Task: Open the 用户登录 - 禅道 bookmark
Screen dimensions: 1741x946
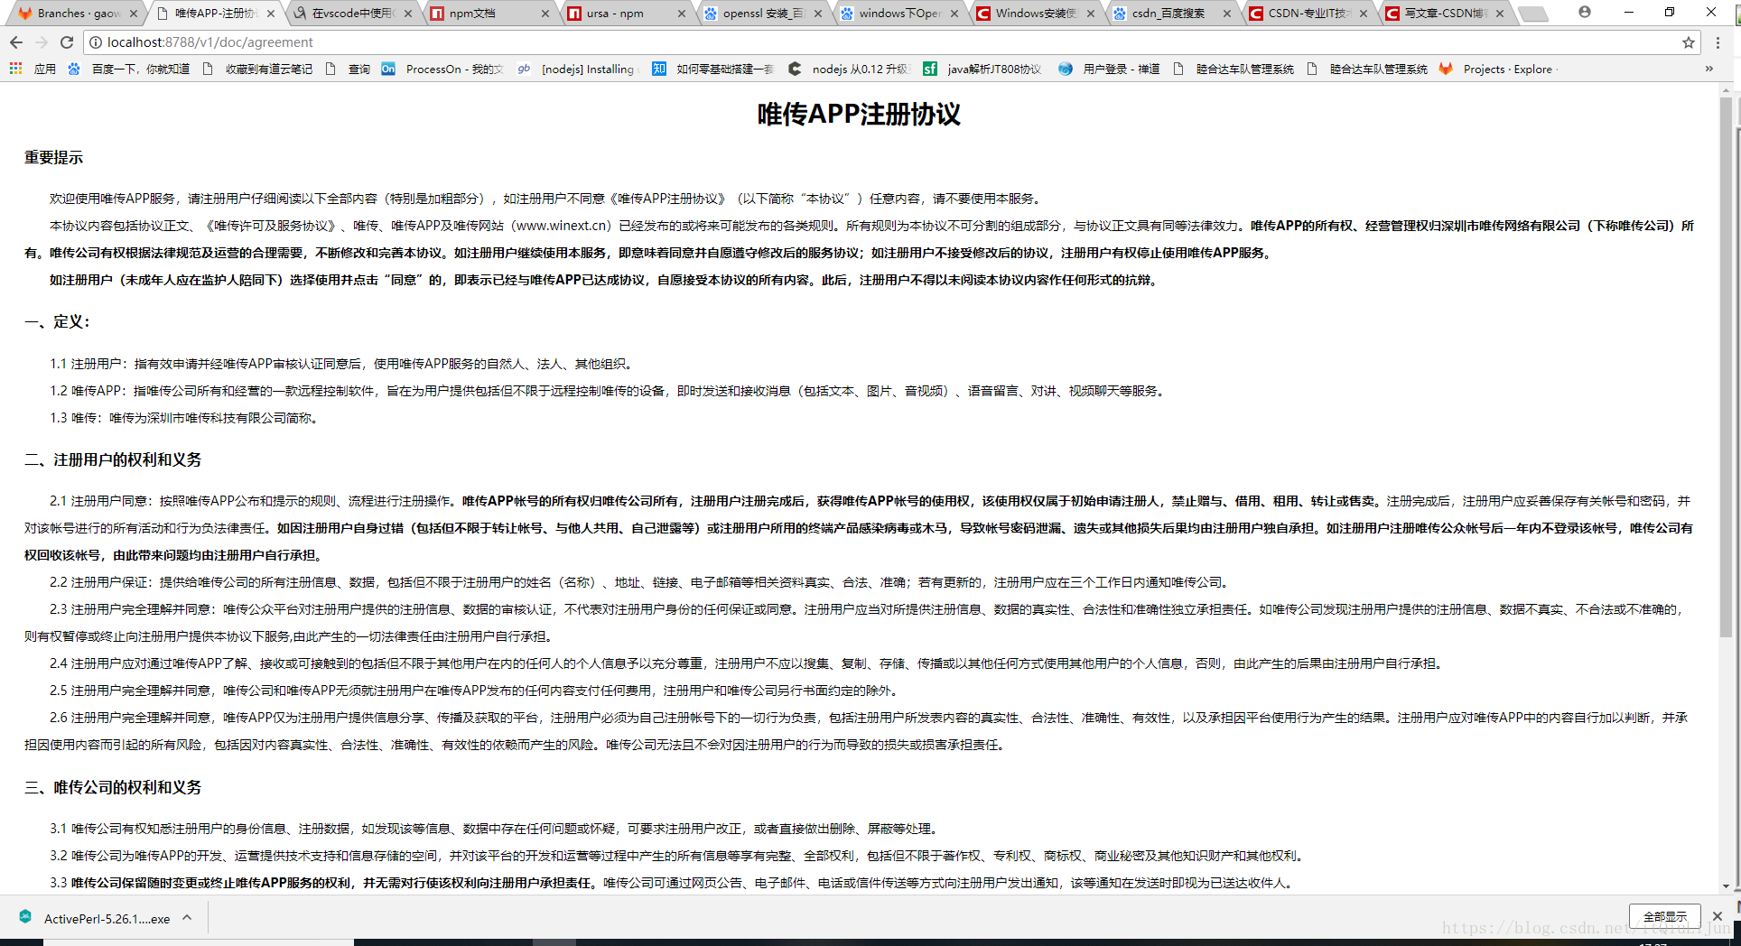Action: pos(1109,69)
